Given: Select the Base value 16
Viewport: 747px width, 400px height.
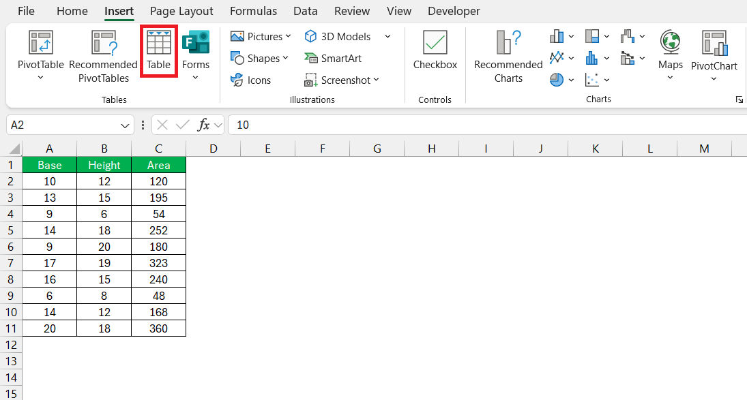Looking at the screenshot, I should pos(50,279).
